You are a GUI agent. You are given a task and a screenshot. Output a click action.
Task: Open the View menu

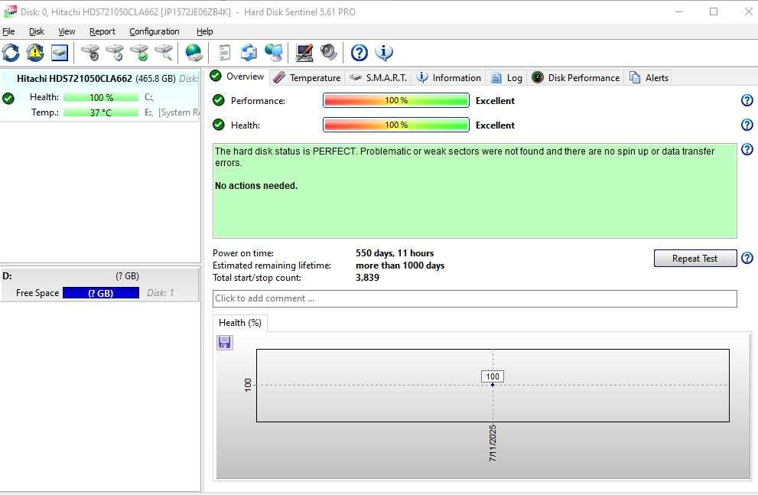67,31
